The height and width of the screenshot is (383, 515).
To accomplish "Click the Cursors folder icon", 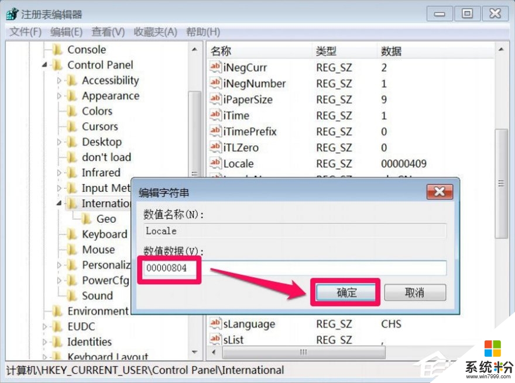I will click(x=72, y=127).
